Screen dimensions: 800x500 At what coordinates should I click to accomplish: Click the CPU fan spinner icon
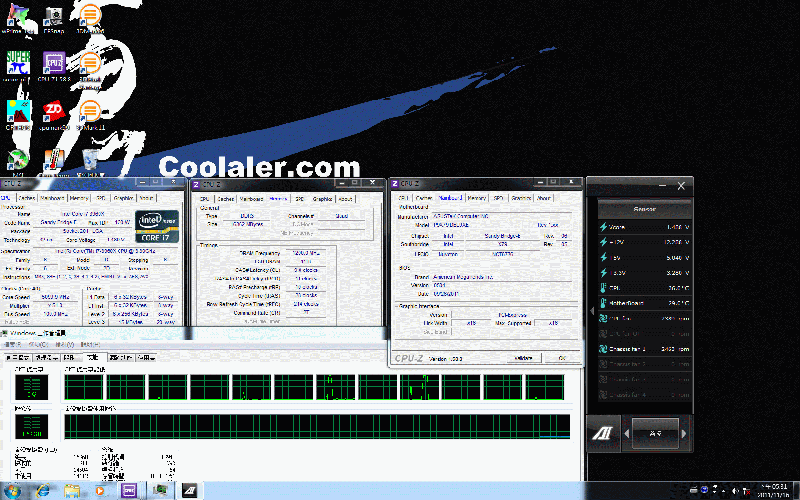tap(603, 319)
